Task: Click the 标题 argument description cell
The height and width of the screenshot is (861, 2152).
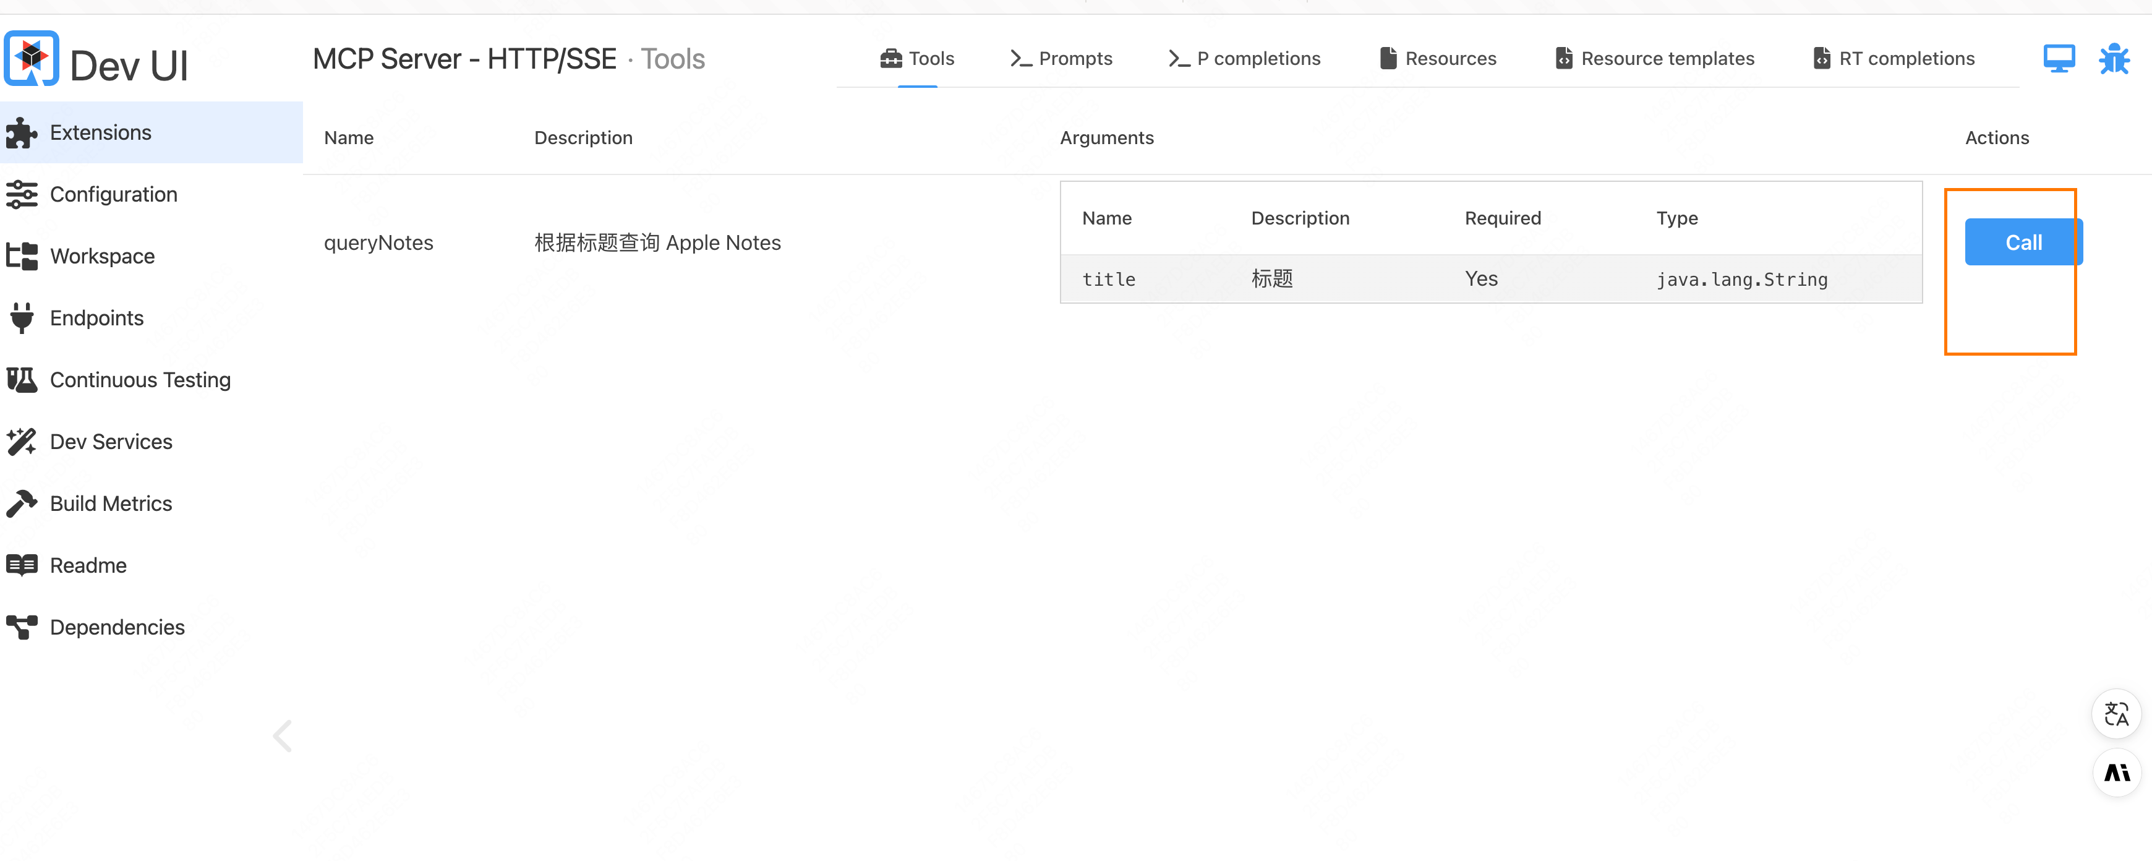Action: pos(1271,279)
